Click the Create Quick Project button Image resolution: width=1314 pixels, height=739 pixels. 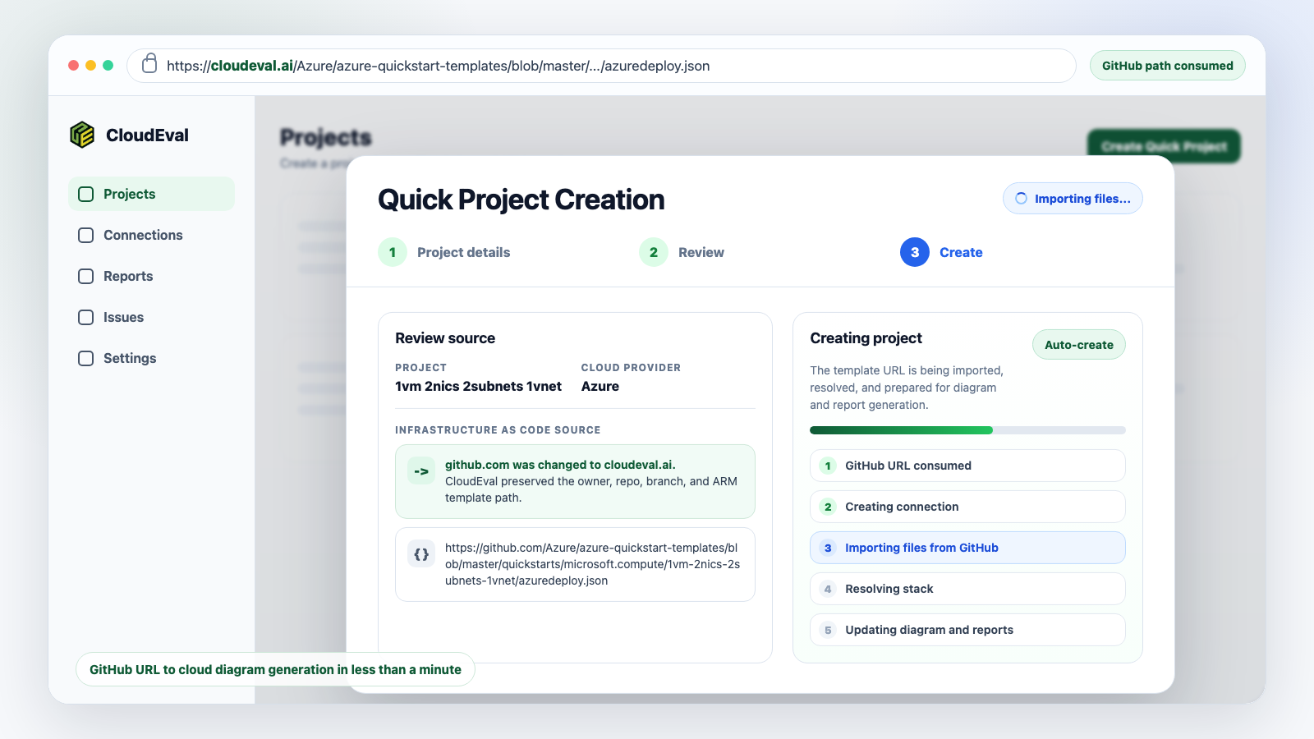(x=1164, y=146)
